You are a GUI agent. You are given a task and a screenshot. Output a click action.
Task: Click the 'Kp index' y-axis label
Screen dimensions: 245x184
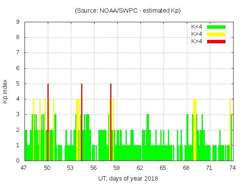tap(5, 91)
